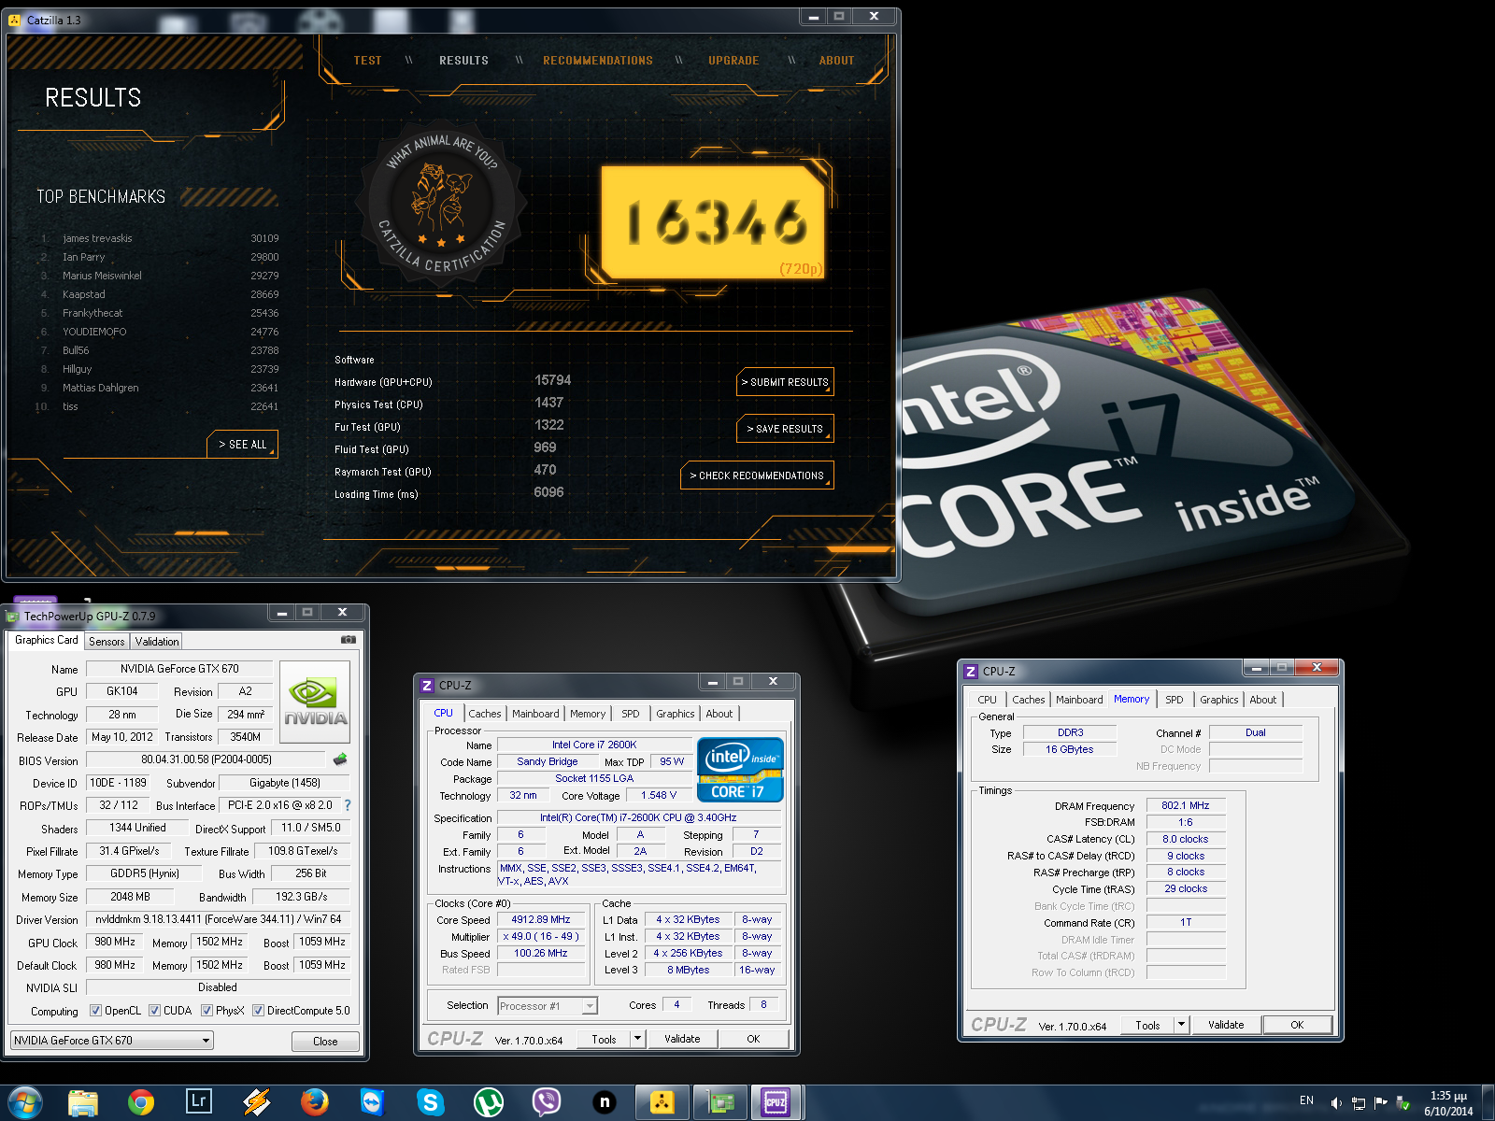Click the GPU name field NVIDIA GeForce GTX 670

click(x=179, y=669)
